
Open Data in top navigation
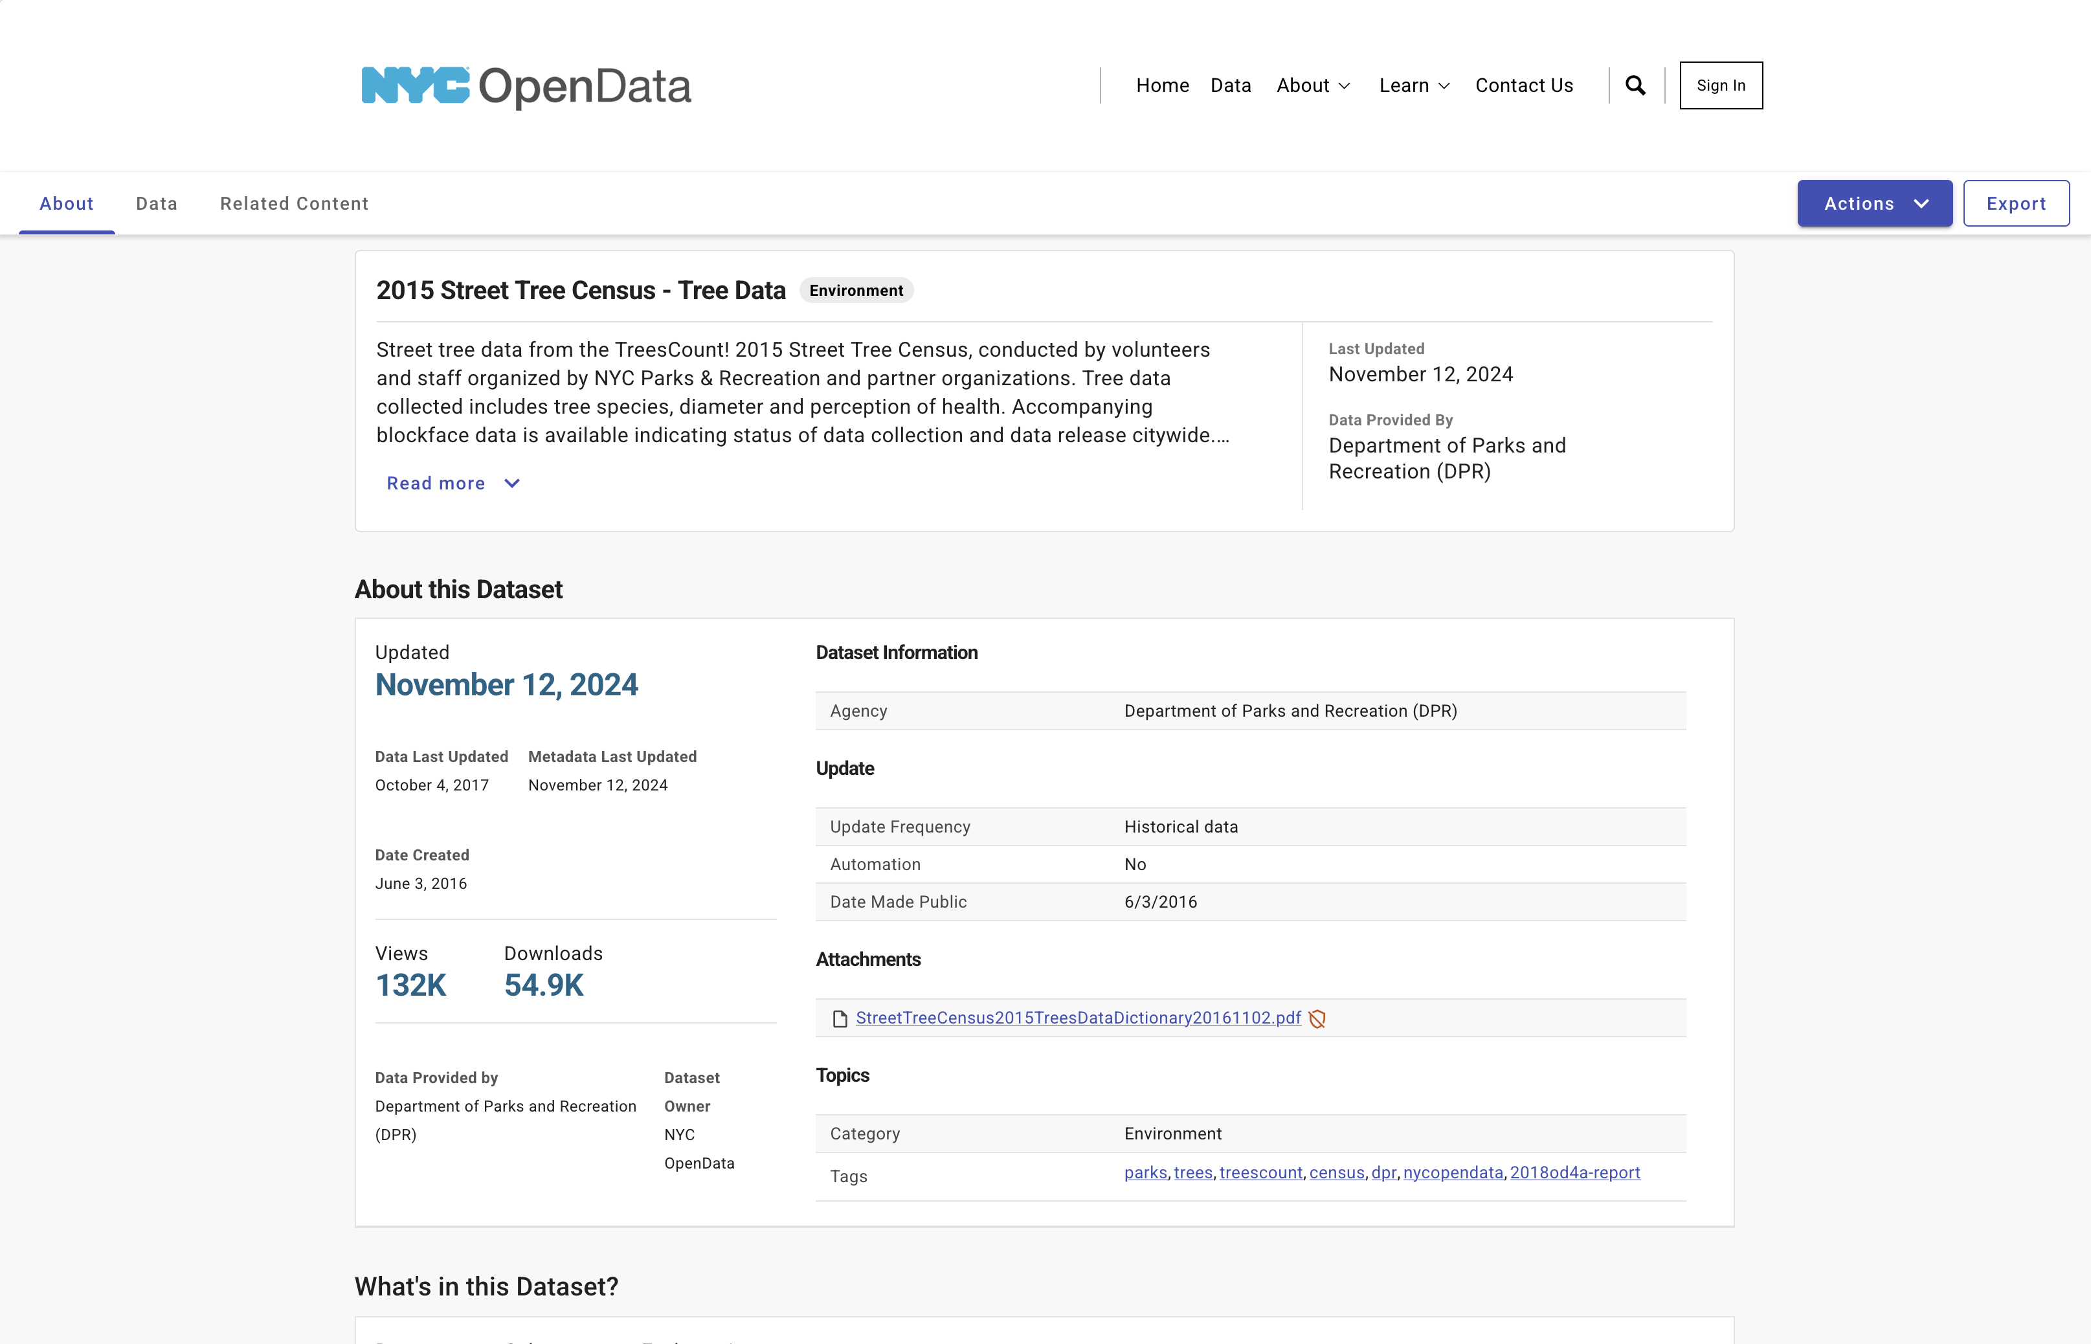tap(1231, 85)
